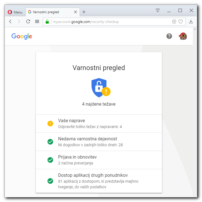Open the Opera Menu button
Screen dimensions: 202x202
(x=15, y=12)
